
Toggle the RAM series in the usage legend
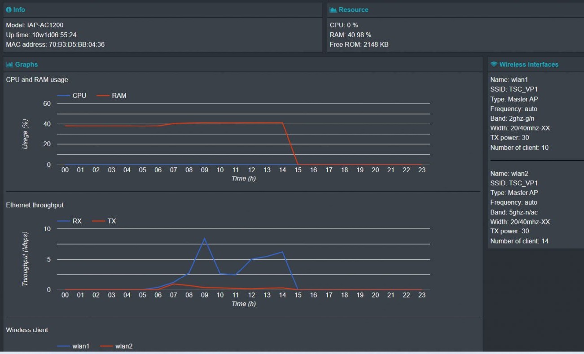point(112,96)
